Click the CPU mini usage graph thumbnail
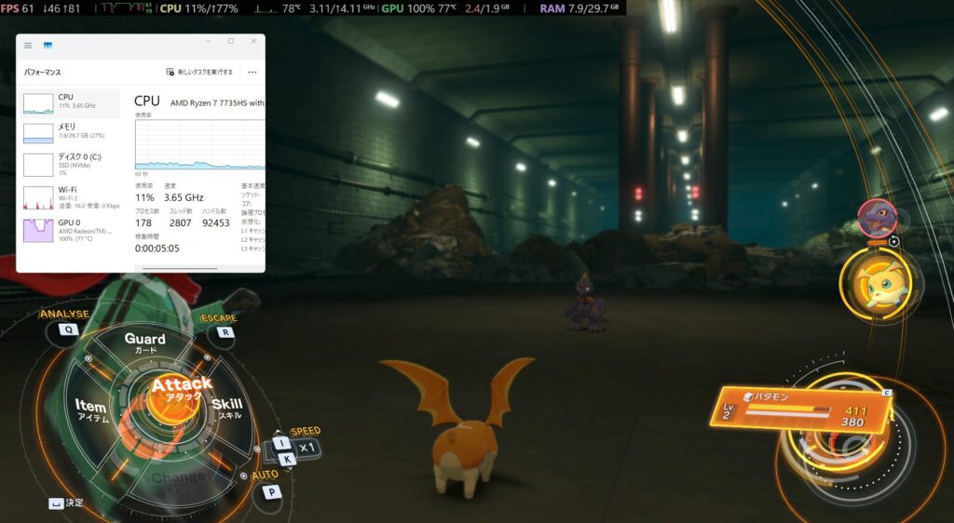This screenshot has width=954, height=523. tap(38, 104)
